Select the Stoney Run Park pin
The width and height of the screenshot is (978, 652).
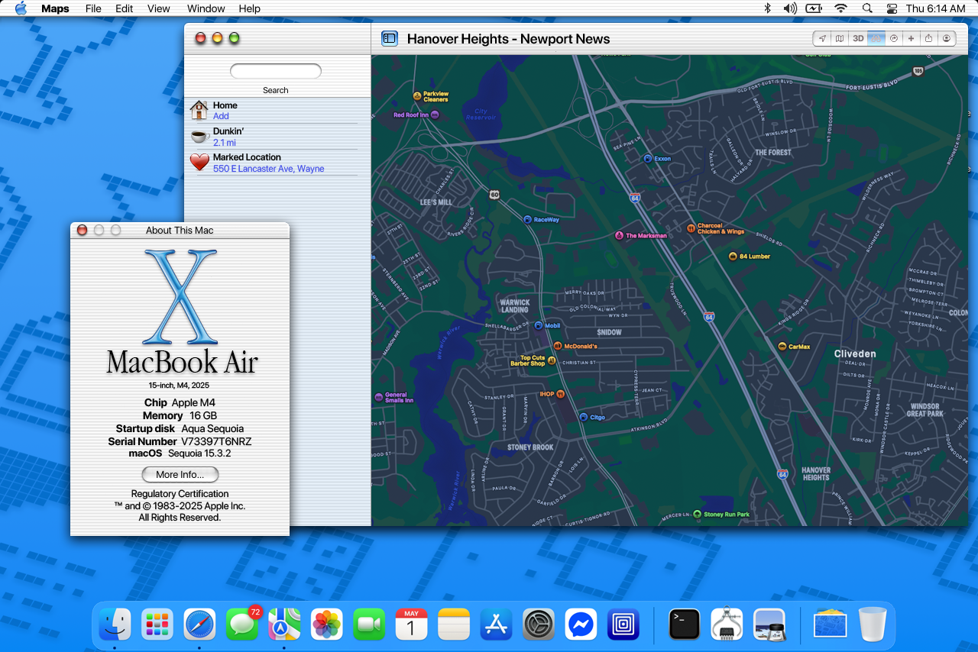(697, 515)
